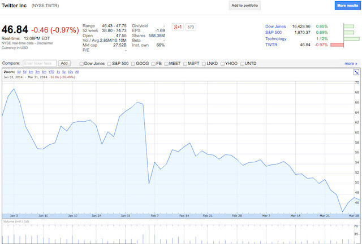362x244 pixels.
Task: Set chart zoom to 3m
Action: click(37, 72)
